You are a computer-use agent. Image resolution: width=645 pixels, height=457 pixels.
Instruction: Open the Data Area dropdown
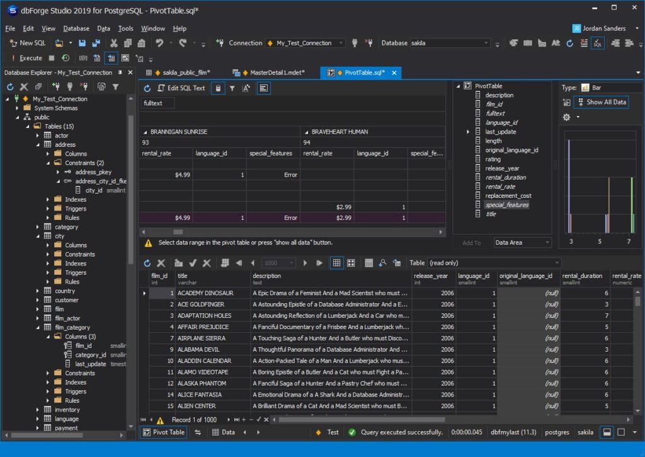[x=522, y=243]
